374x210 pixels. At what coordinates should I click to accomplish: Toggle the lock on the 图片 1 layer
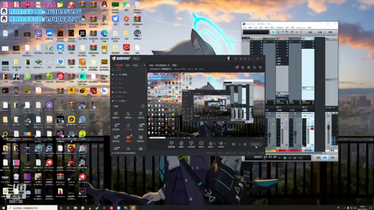pyautogui.click(x=116, y=101)
